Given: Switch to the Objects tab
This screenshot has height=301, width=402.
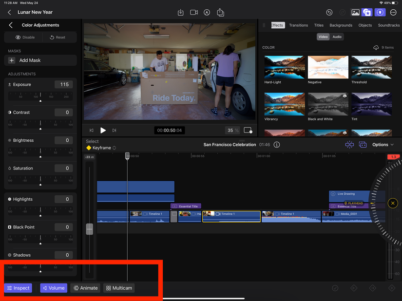Looking at the screenshot, I should 365,25.
